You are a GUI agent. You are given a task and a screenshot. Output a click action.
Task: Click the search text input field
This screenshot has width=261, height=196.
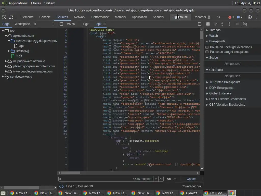coord(94,179)
